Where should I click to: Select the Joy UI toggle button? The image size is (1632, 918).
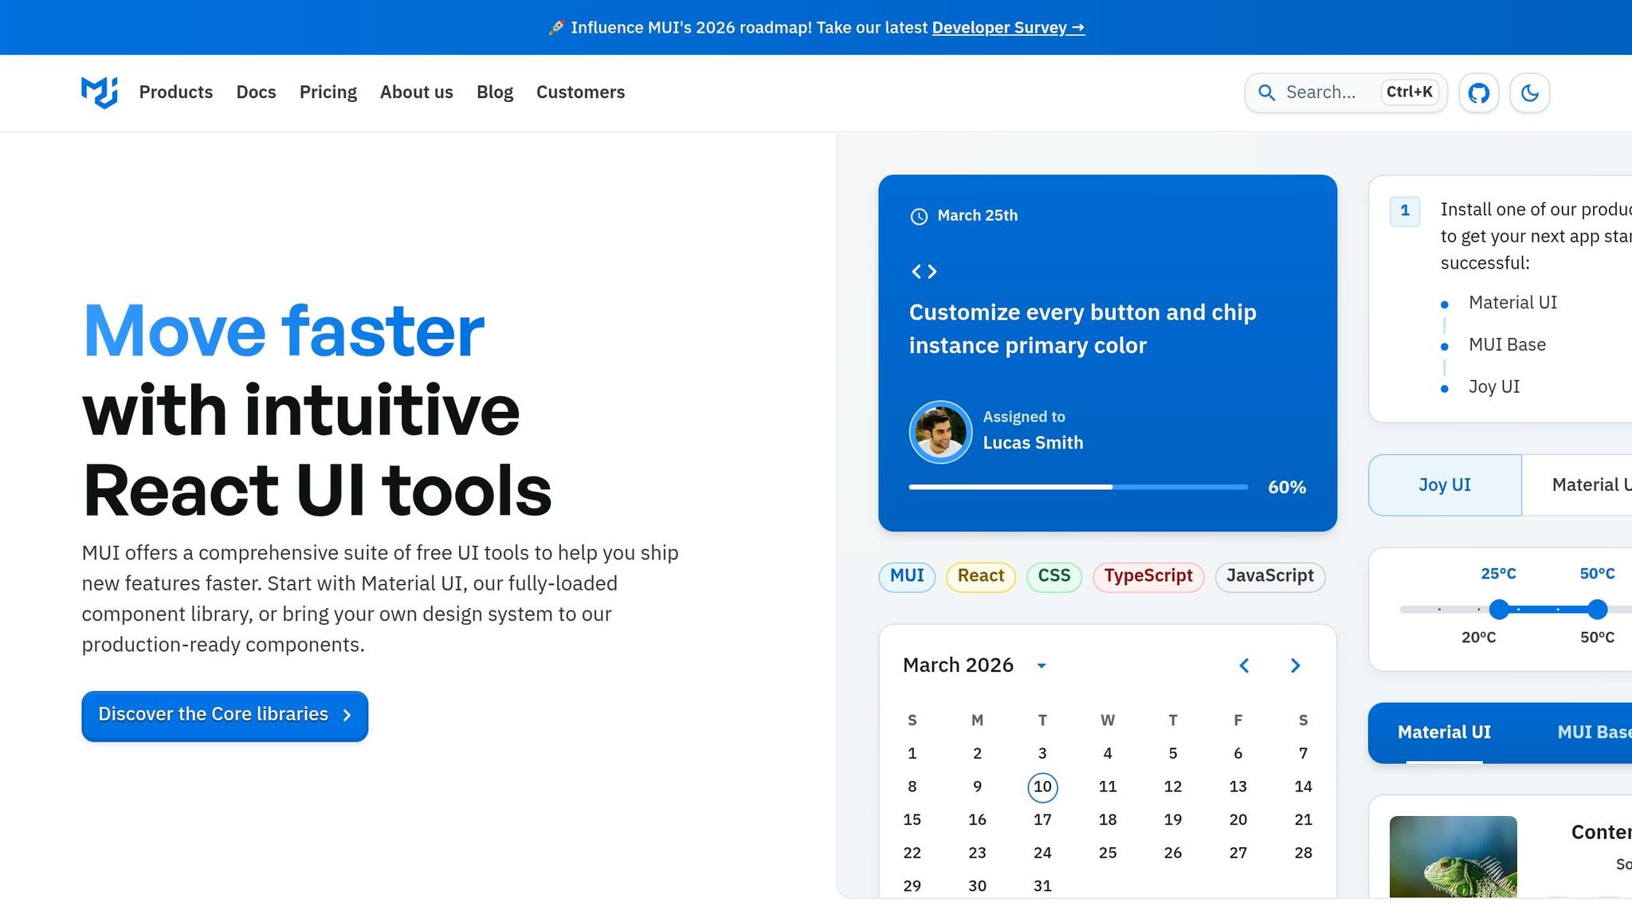pyautogui.click(x=1444, y=485)
